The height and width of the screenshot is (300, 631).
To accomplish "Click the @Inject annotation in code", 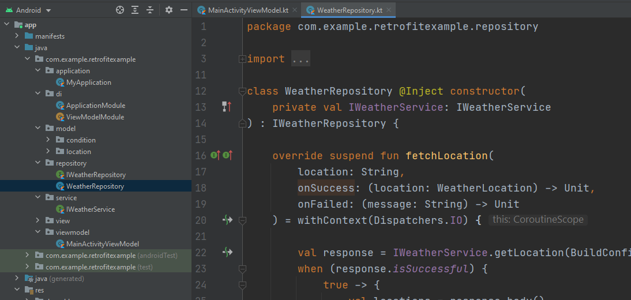I will [x=421, y=91].
